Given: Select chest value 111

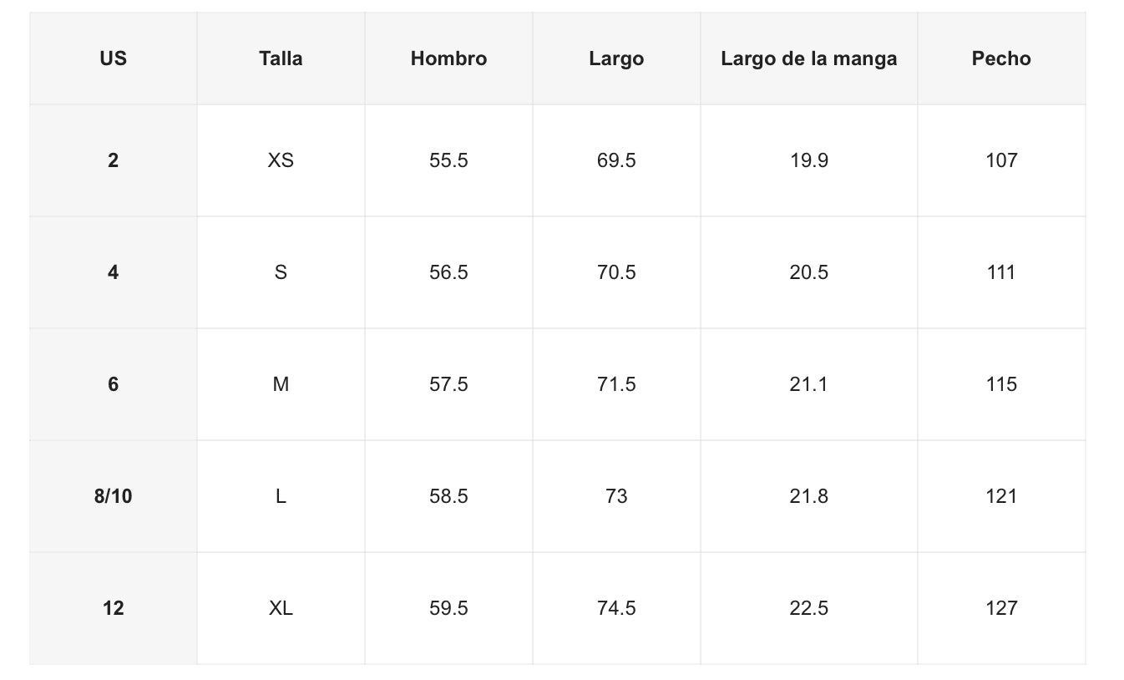Looking at the screenshot, I should pyautogui.click(x=1001, y=272).
